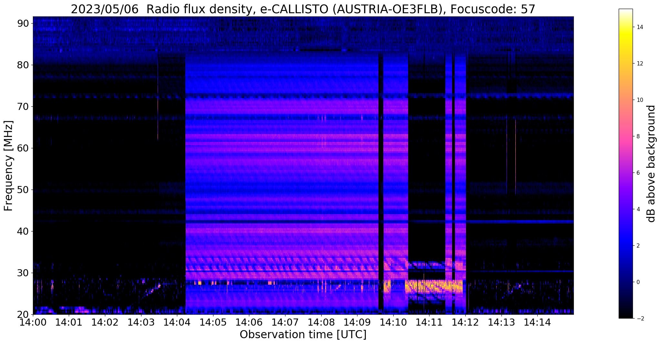
Task: Click the 50 MHz frequency tick label
Action: click(24, 190)
